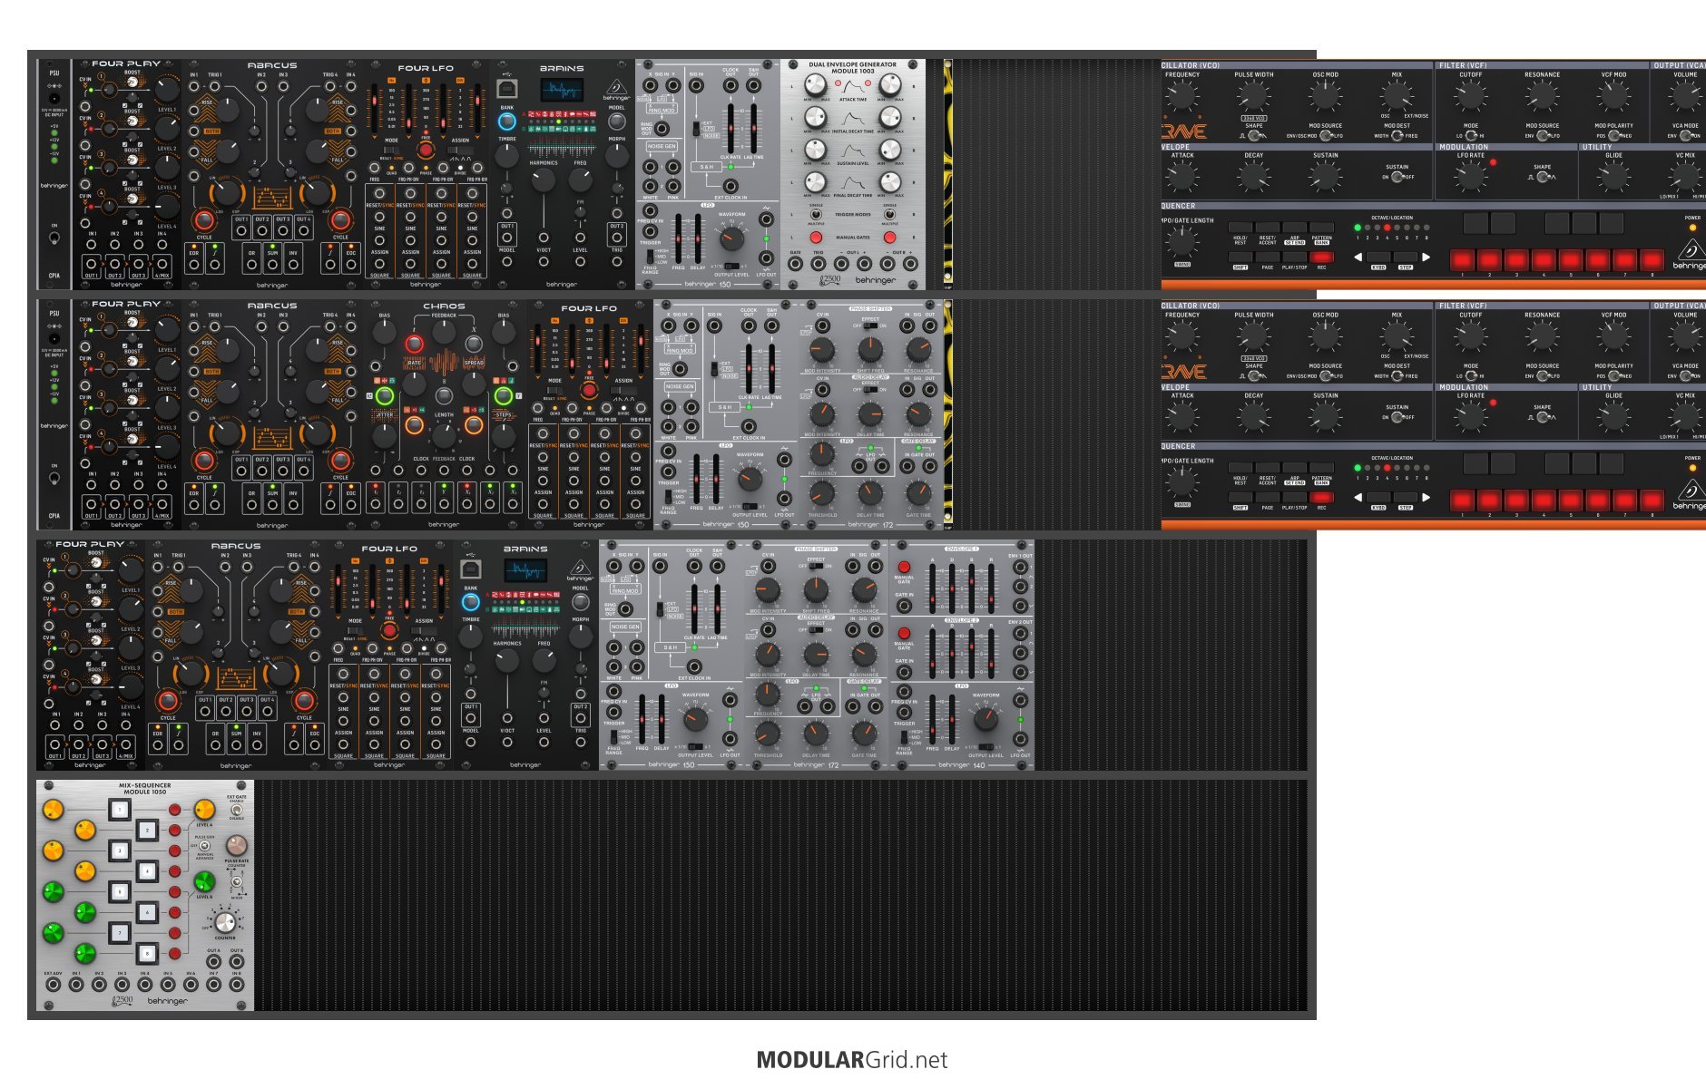Click the red REC button on upper Crave
The height and width of the screenshot is (1079, 1706).
pyautogui.click(x=1321, y=257)
